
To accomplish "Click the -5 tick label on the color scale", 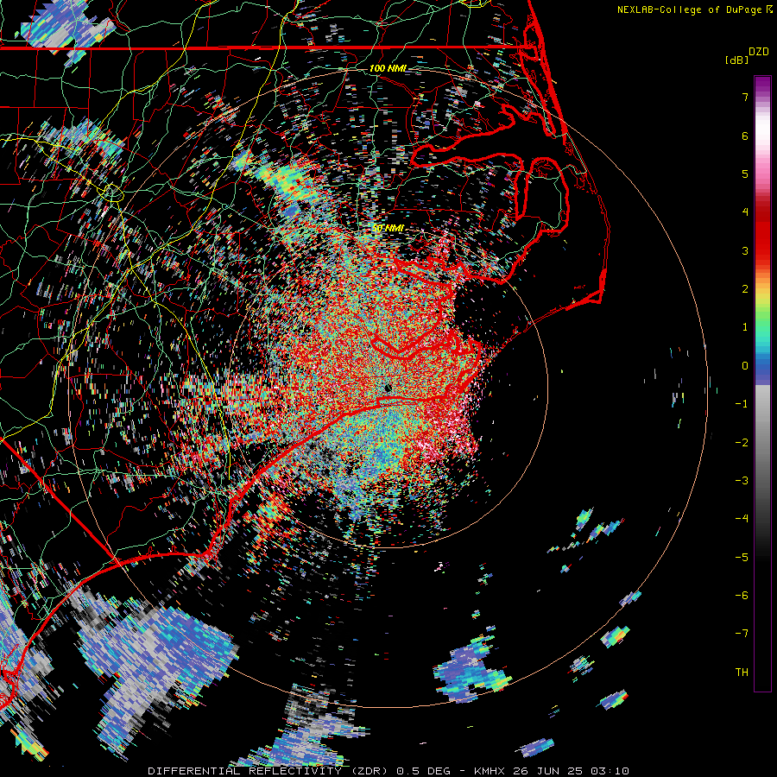I will pos(742,558).
